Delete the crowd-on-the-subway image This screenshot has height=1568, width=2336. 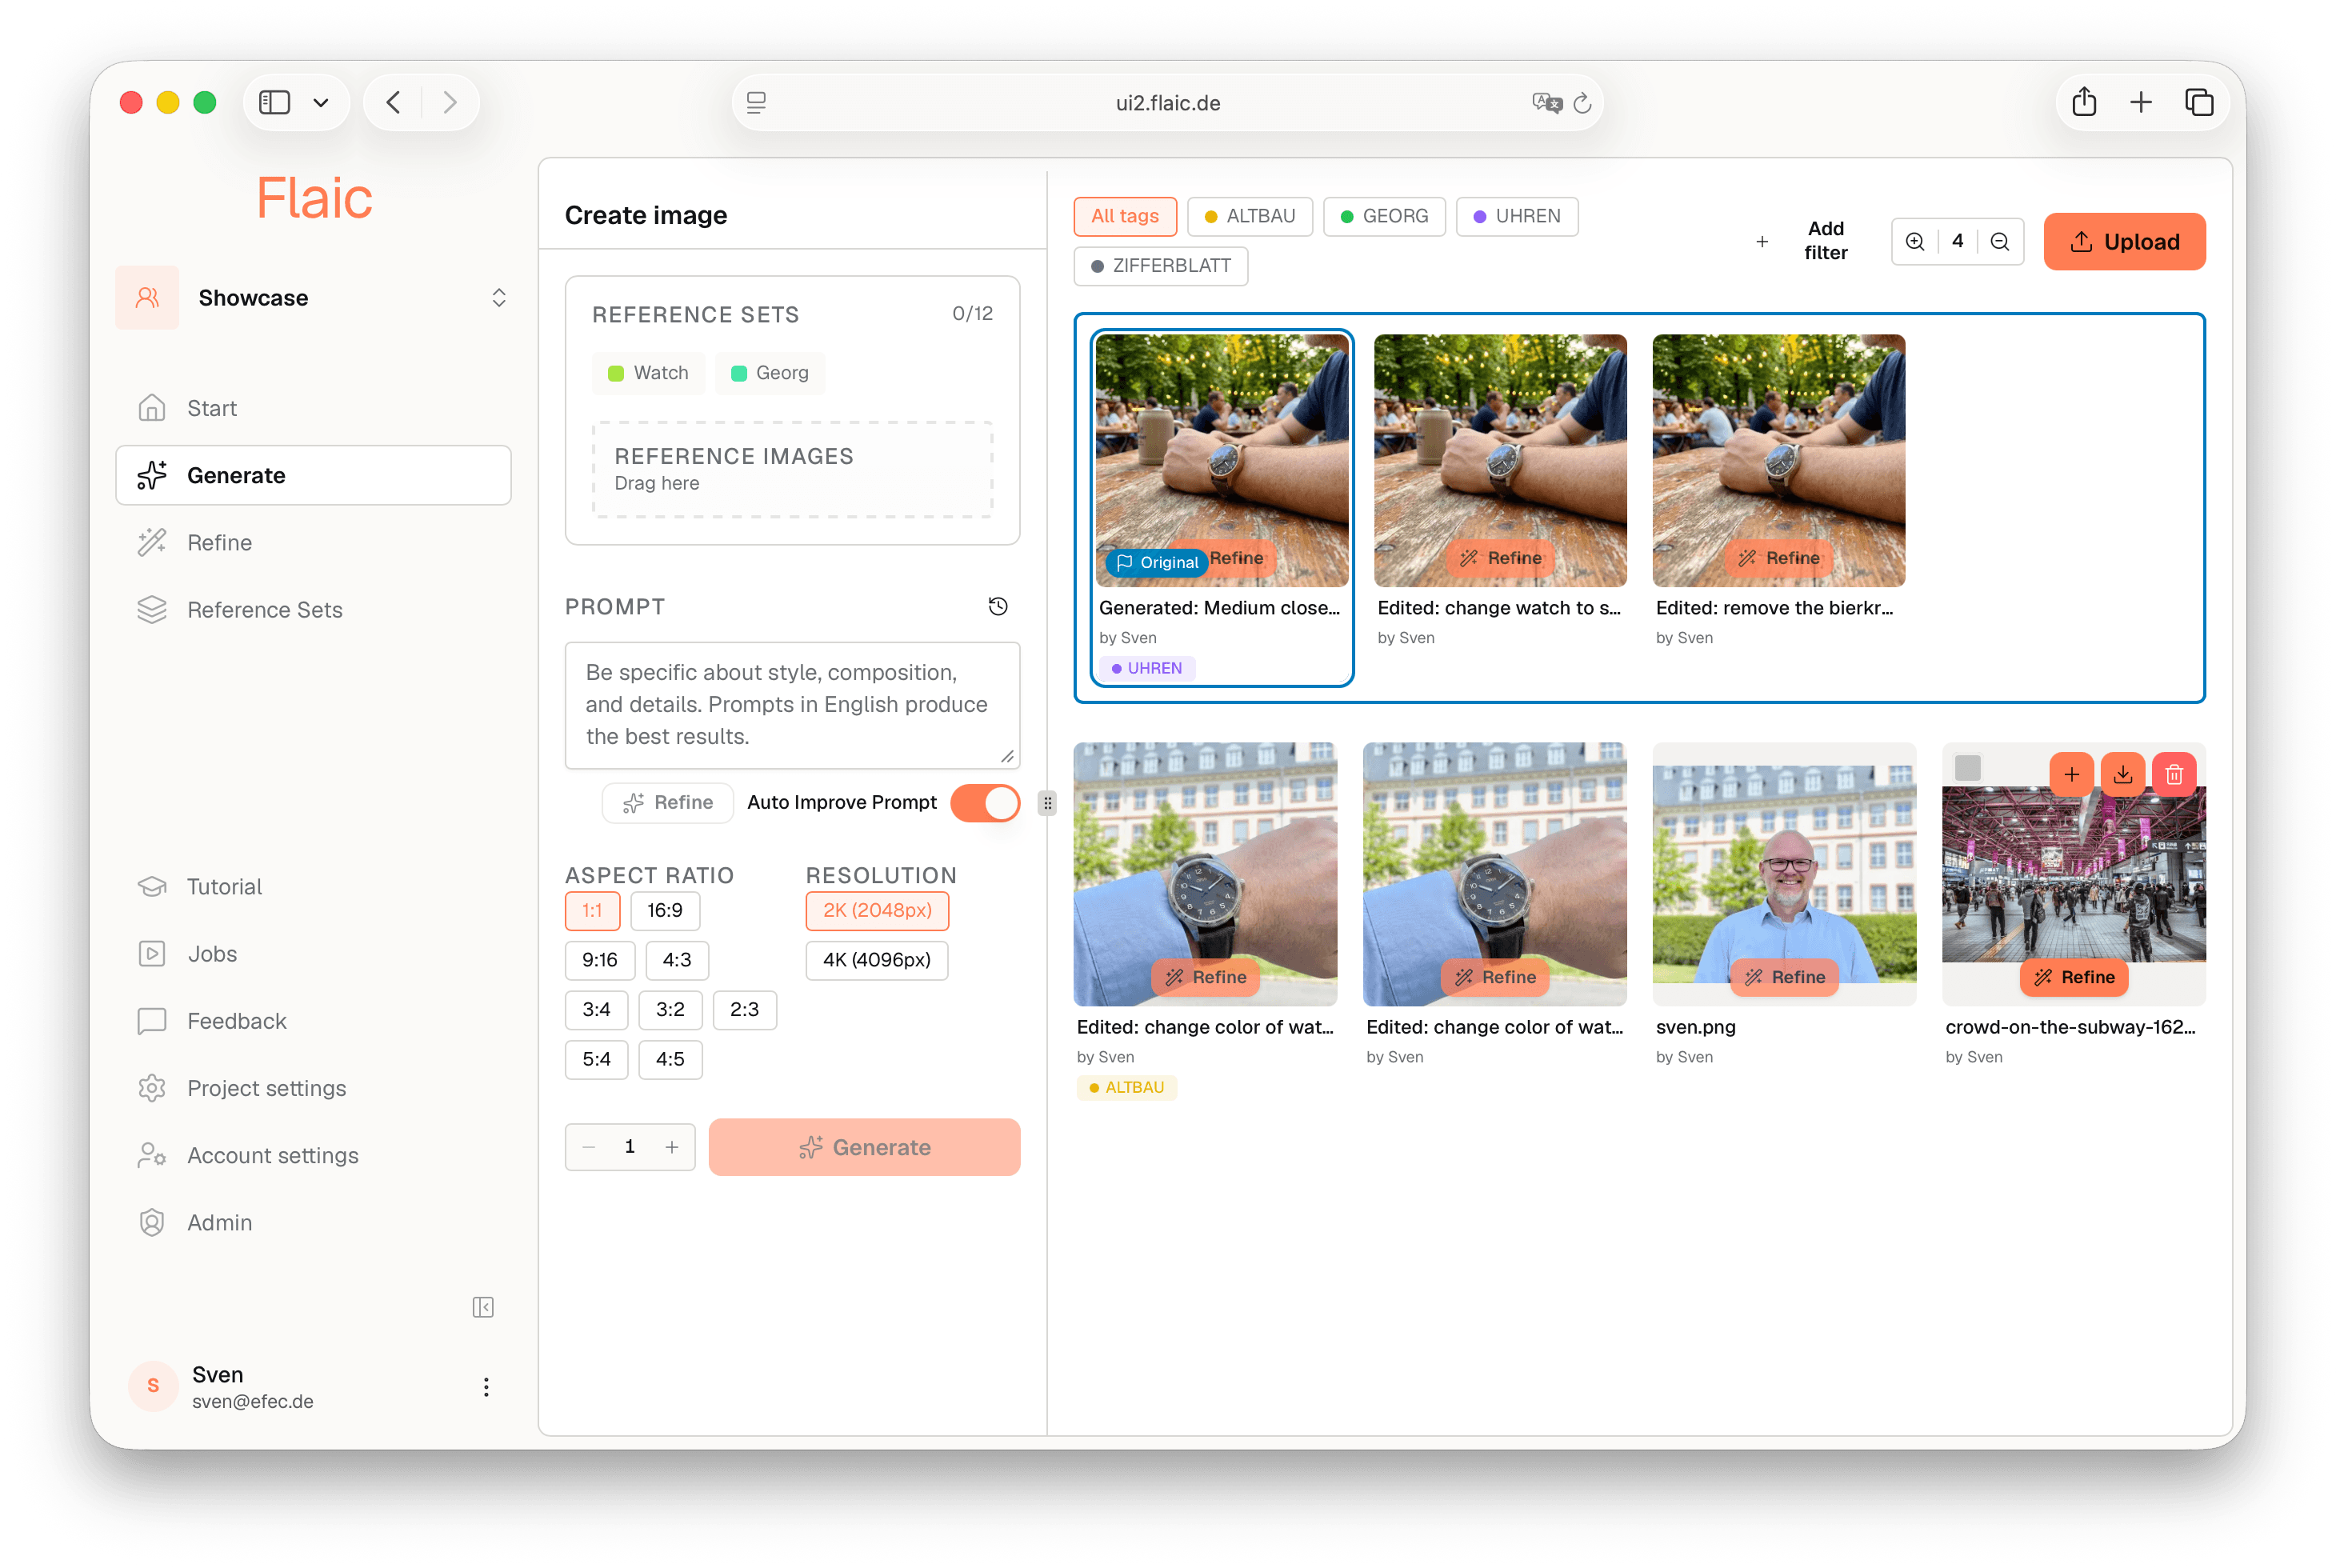(2174, 774)
